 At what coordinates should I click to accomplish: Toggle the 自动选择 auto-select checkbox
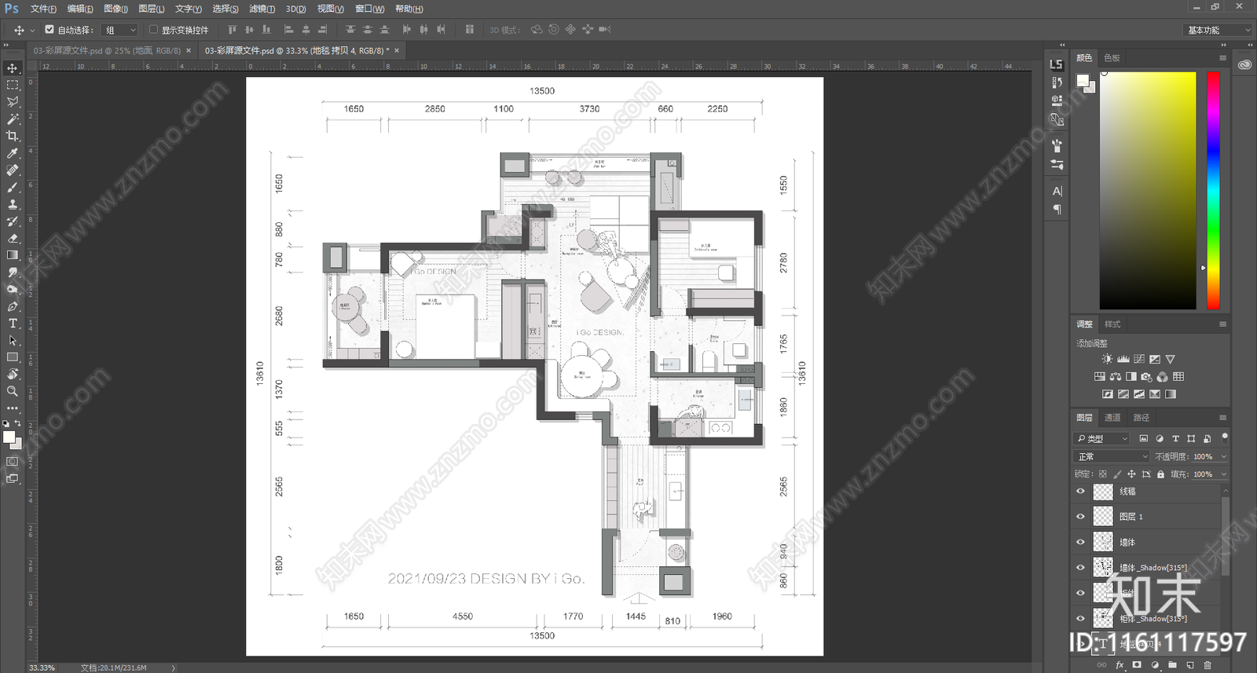[x=49, y=30]
